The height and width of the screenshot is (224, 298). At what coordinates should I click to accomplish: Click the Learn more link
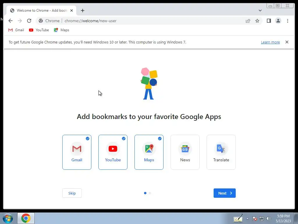tap(270, 42)
